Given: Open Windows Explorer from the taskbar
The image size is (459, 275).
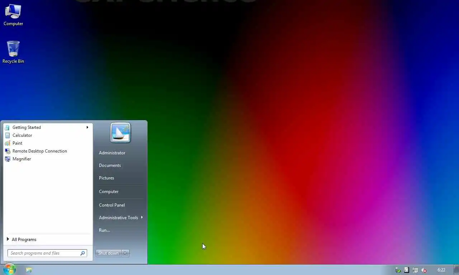Looking at the screenshot, I should (29, 270).
